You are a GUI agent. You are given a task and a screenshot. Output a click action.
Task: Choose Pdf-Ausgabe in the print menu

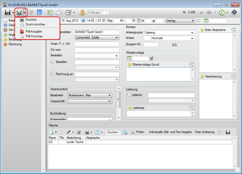[34, 31]
